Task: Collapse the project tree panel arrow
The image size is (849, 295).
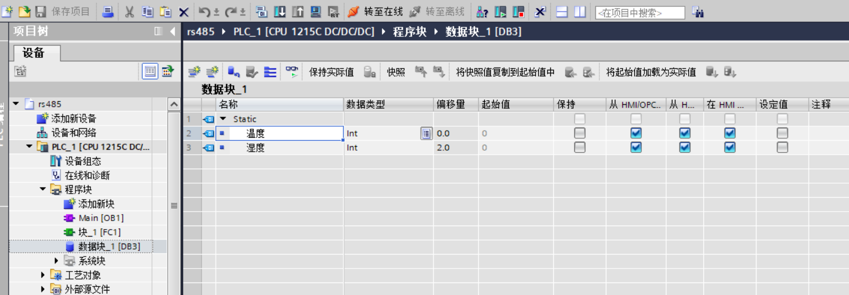Action: [173, 31]
